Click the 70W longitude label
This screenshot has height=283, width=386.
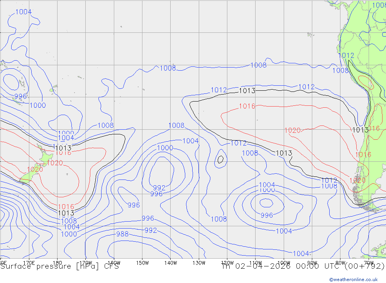(x=369, y=263)
